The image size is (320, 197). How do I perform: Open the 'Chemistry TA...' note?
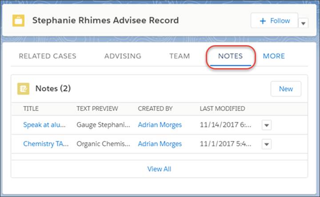point(46,144)
